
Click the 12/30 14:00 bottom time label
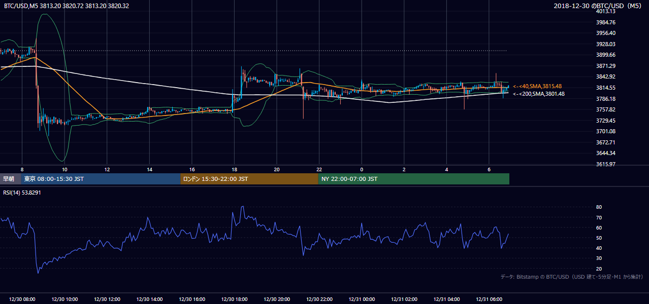coord(149,299)
